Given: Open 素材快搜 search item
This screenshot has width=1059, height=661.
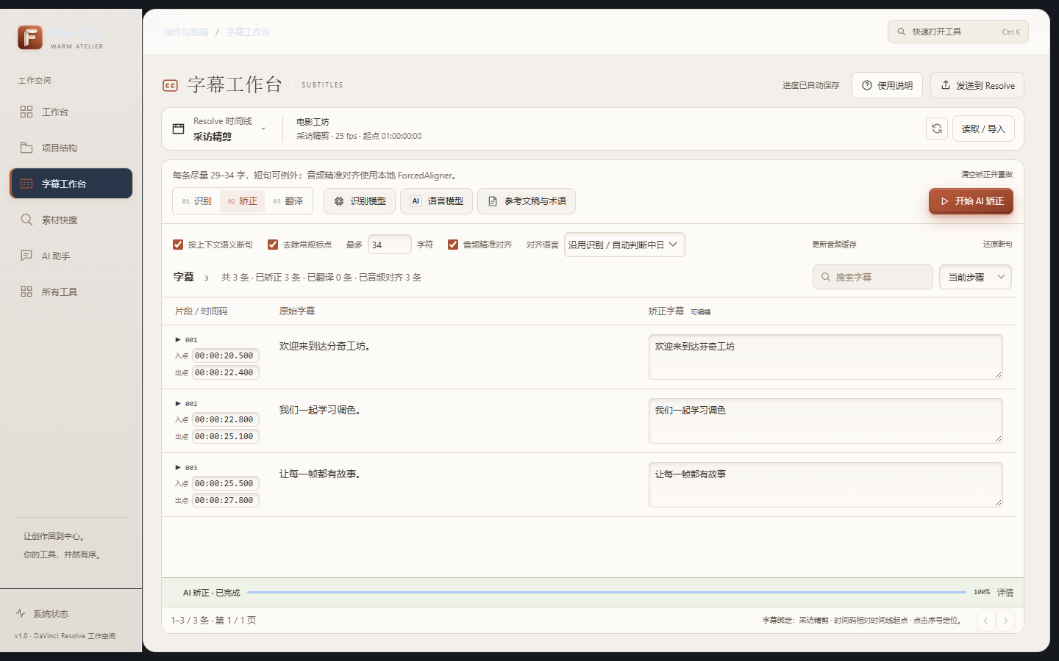Looking at the screenshot, I should coord(71,220).
